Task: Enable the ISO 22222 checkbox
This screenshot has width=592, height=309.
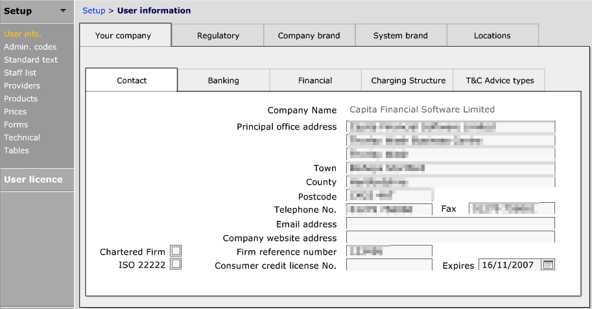Action: tap(176, 264)
